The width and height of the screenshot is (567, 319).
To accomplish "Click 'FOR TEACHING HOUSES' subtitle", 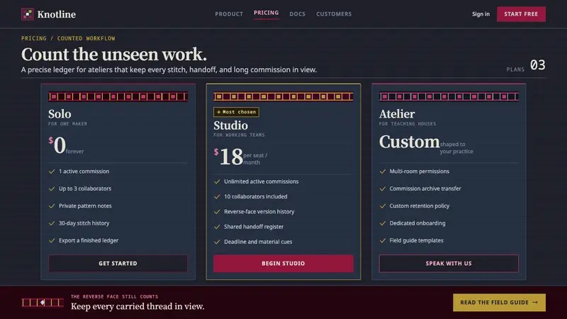I will pyautogui.click(x=408, y=123).
